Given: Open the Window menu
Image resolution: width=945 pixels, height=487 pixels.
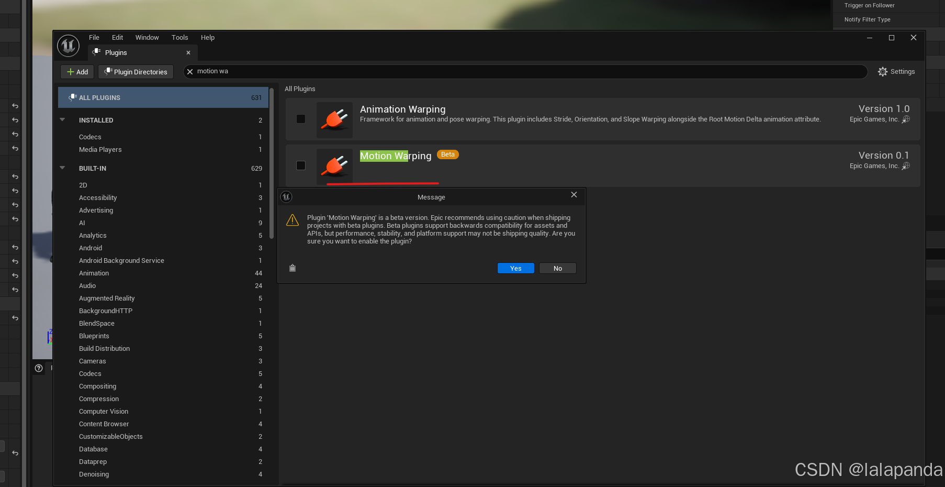Looking at the screenshot, I should click(x=147, y=38).
